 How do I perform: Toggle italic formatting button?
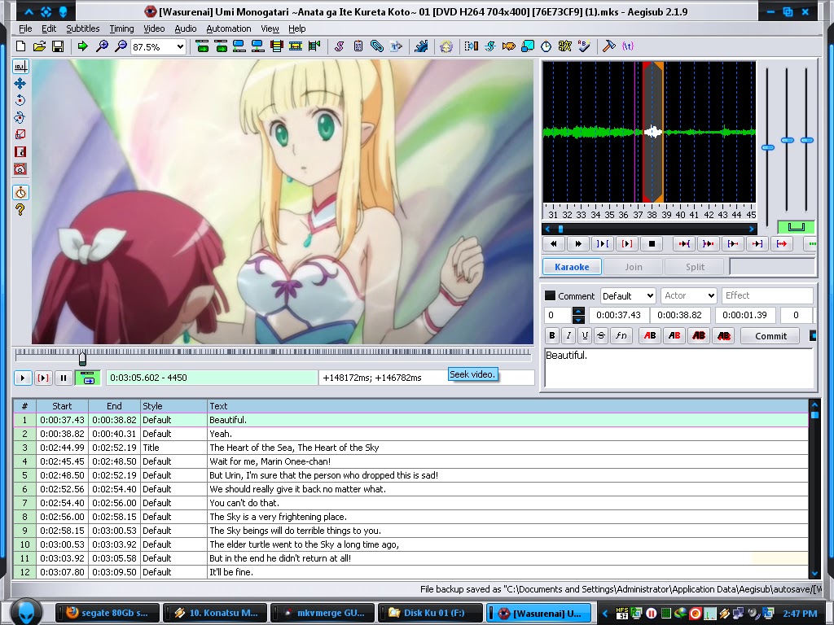[x=568, y=336]
